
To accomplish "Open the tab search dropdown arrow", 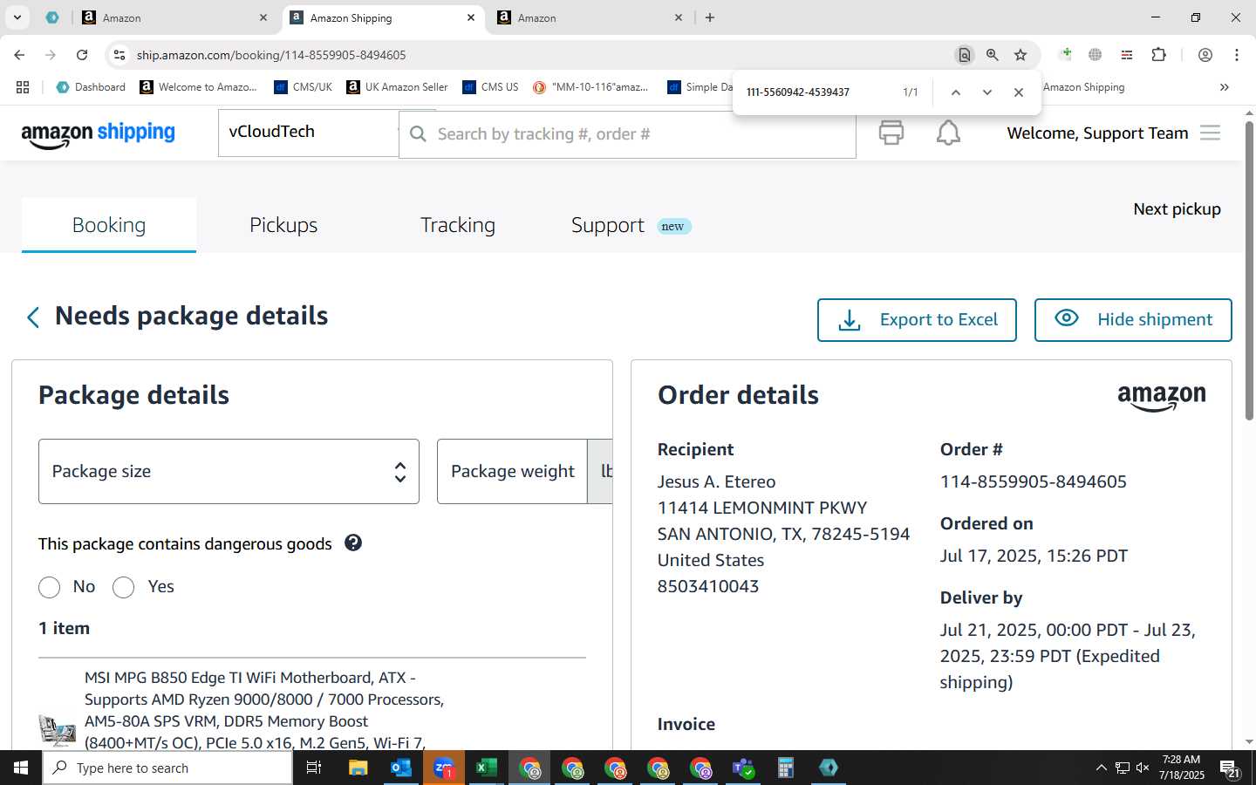I will tap(17, 17).
